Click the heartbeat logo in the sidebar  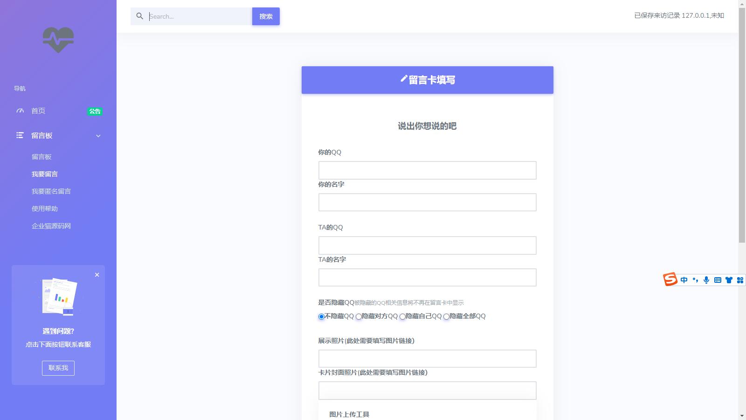[x=58, y=40]
